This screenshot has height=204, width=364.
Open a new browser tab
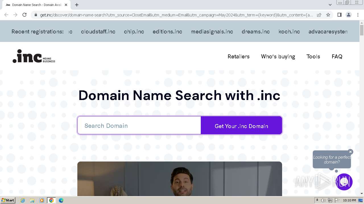point(77,5)
